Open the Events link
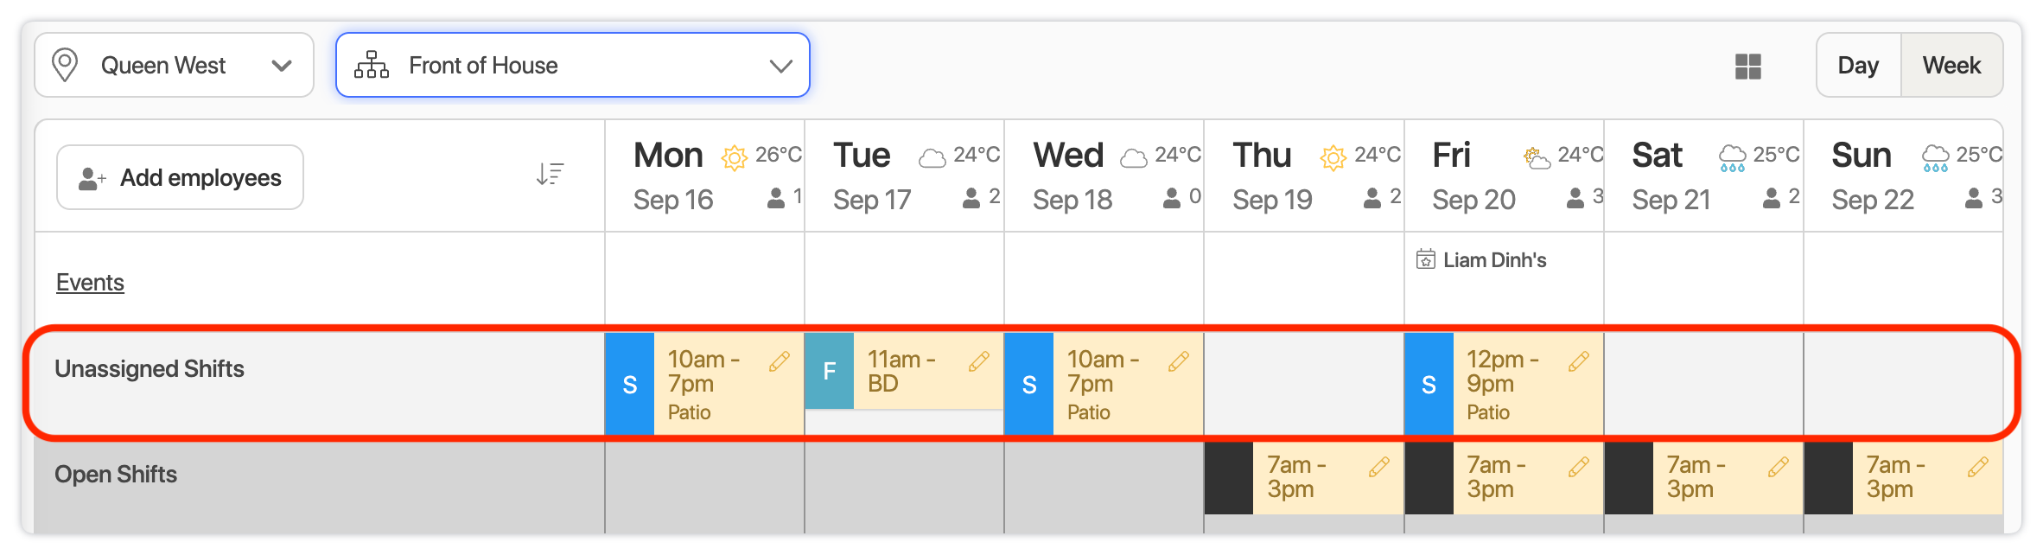2043x555 pixels. 90,283
